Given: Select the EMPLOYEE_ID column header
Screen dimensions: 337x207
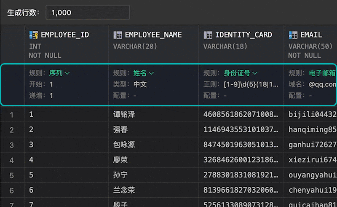Looking at the screenshot, I should [67, 45].
